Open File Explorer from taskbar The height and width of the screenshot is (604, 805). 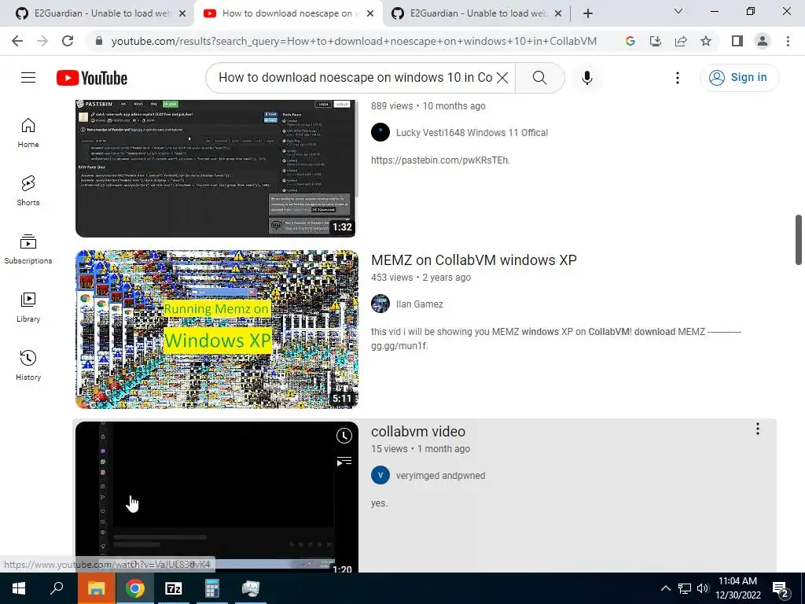(96, 588)
